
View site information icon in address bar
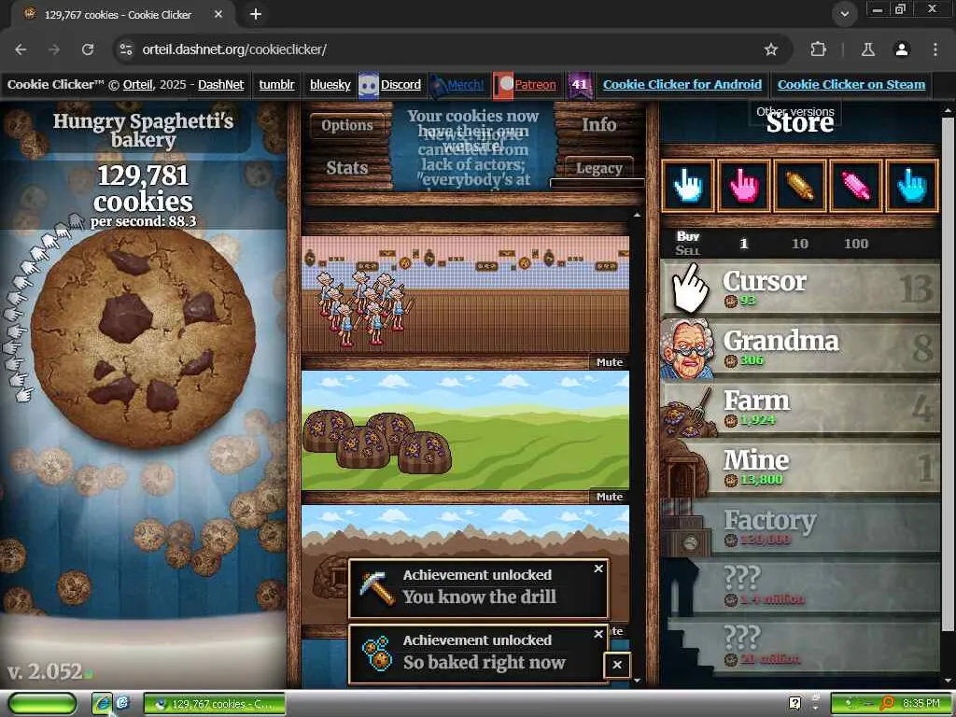(126, 49)
